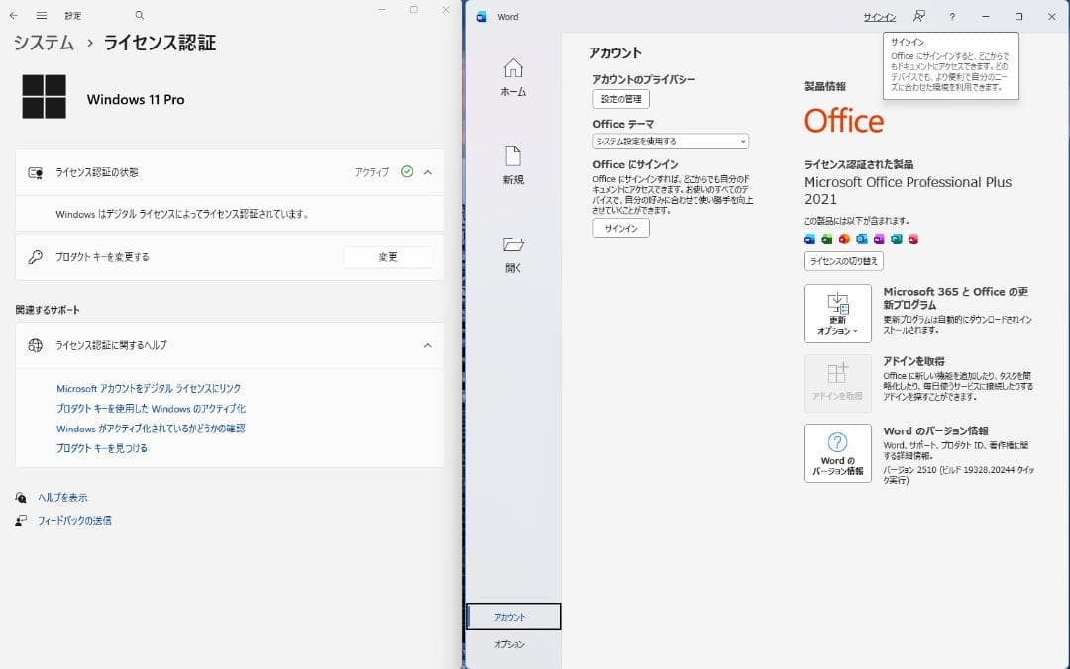Click the 変更 button for product key
1070x669 pixels.
387,256
